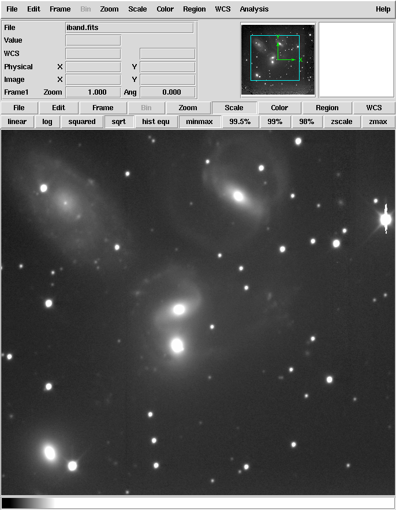The height and width of the screenshot is (510, 396).
Task: Open the Frame menu in the menu bar
Action: [60, 9]
